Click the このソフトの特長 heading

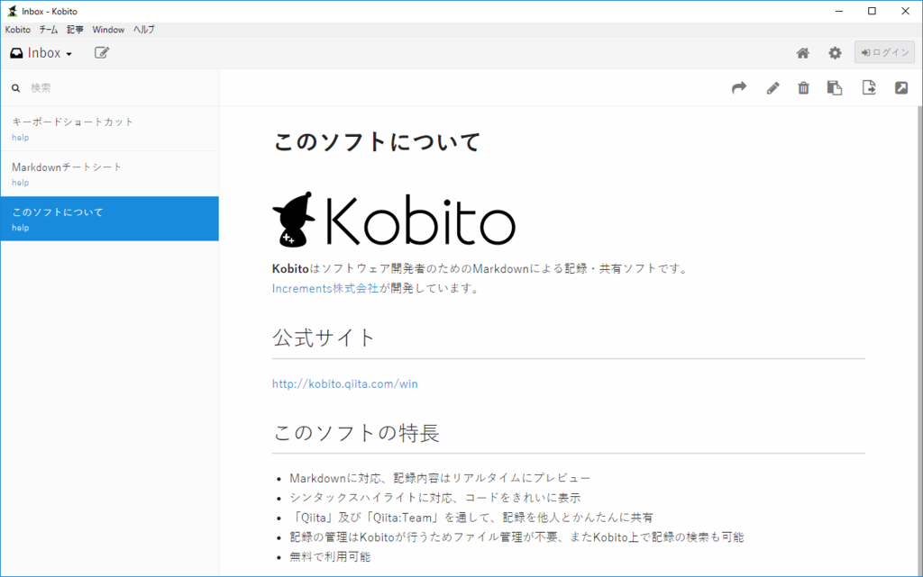pos(356,433)
